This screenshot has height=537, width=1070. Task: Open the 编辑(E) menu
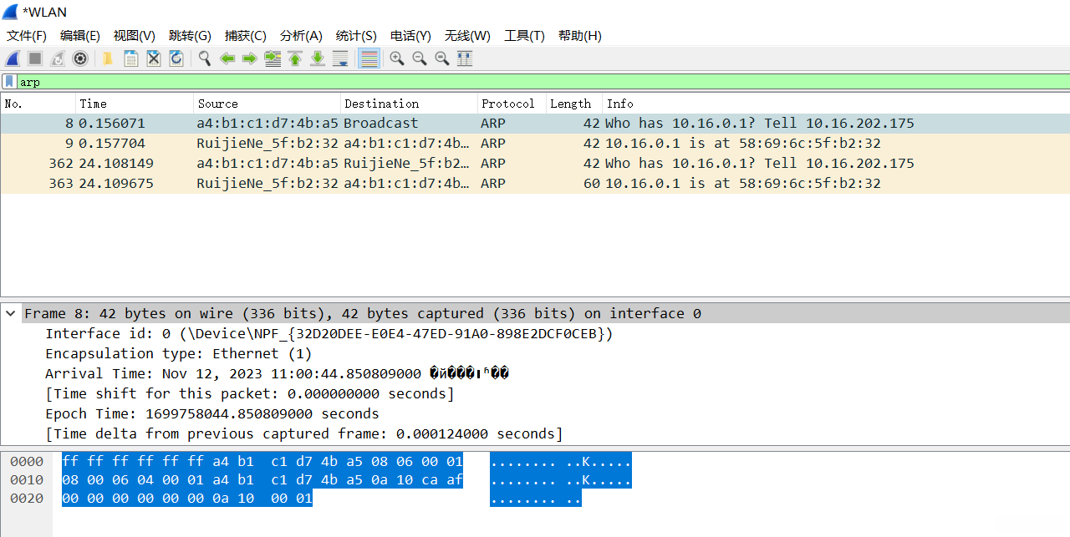click(x=80, y=36)
